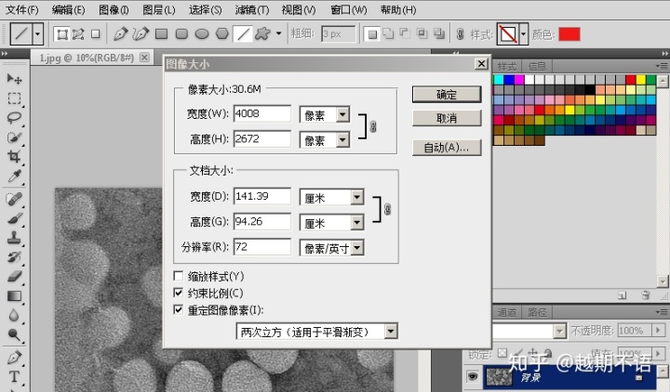Screen dimensions: 670x392
Task: Open the 文件(F) menu
Action: (21, 9)
